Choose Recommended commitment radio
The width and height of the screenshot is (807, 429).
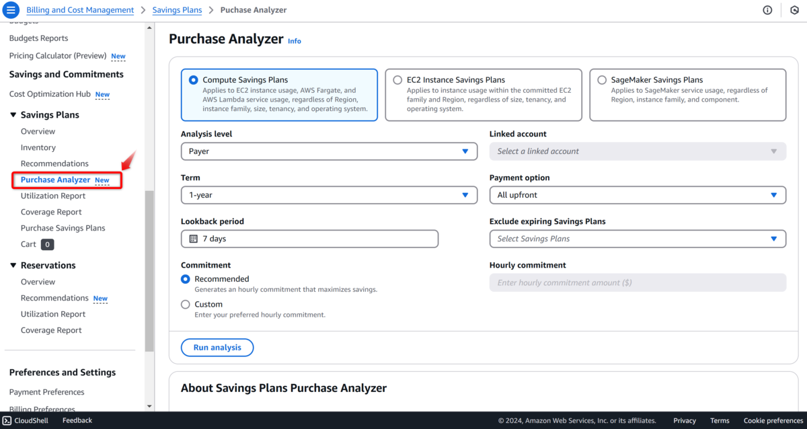coord(186,279)
